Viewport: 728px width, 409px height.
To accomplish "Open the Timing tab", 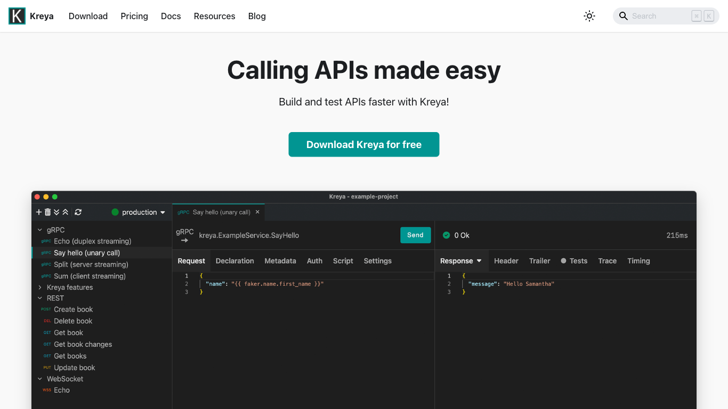I will 638,261.
